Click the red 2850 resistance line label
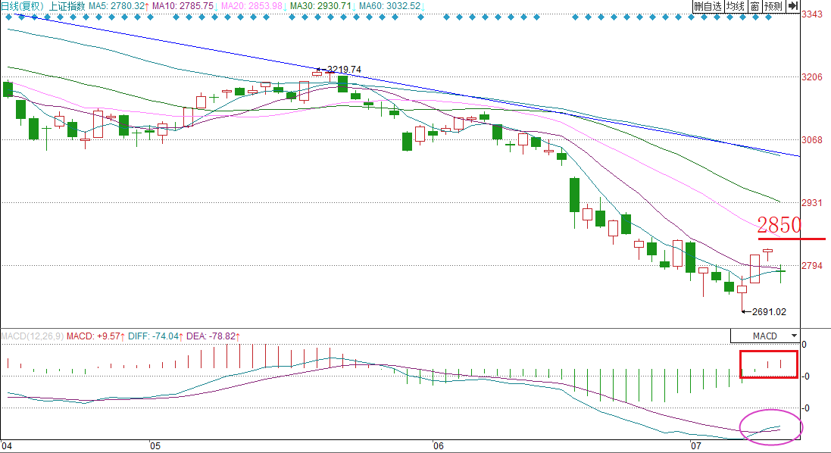Screen dimensions: 831x453 click(x=779, y=225)
